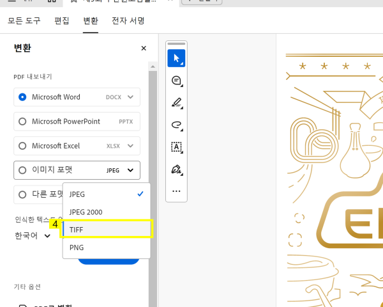Select 다른 포맷 radio button
The height and width of the screenshot is (307, 383).
pyautogui.click(x=22, y=194)
